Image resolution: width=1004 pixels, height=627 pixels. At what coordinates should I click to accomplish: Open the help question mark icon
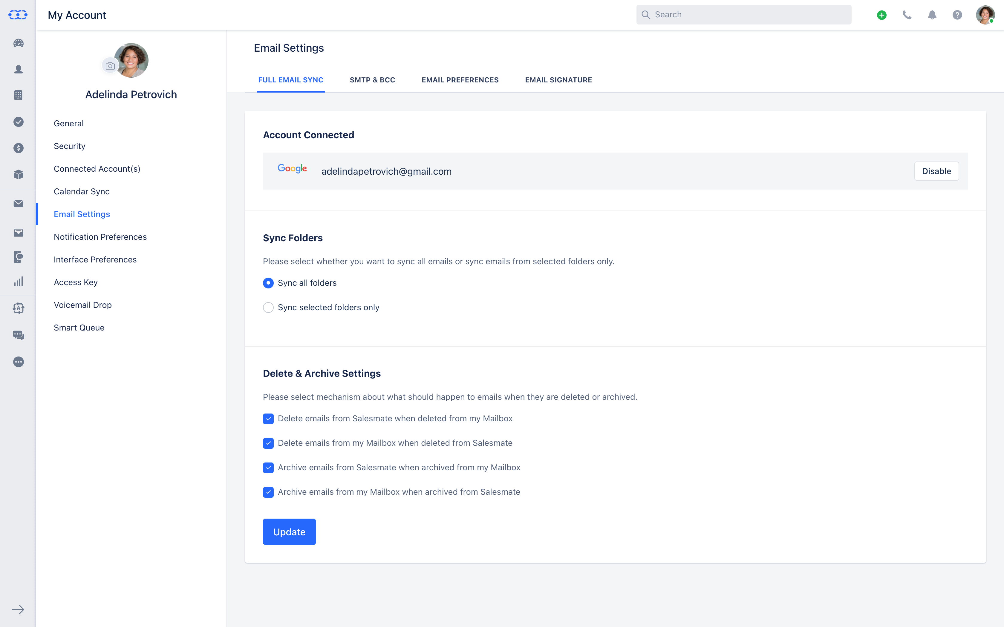[957, 15]
